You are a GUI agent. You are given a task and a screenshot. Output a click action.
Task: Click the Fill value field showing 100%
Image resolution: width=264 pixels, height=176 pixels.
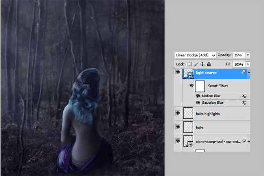[239, 64]
